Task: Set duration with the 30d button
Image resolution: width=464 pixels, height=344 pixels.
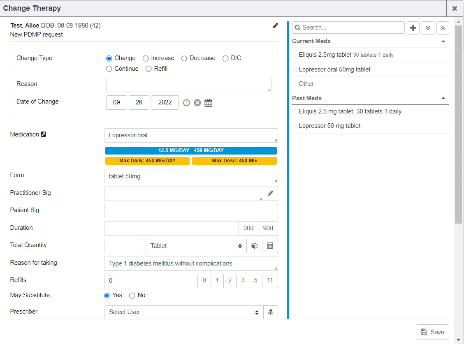Action: tap(248, 228)
